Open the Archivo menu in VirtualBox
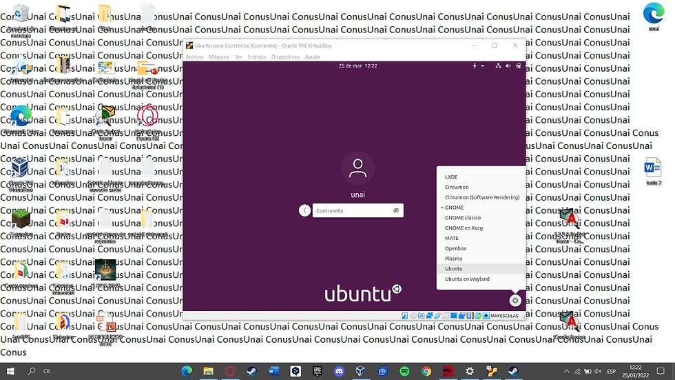This screenshot has width=675, height=380. [x=194, y=57]
